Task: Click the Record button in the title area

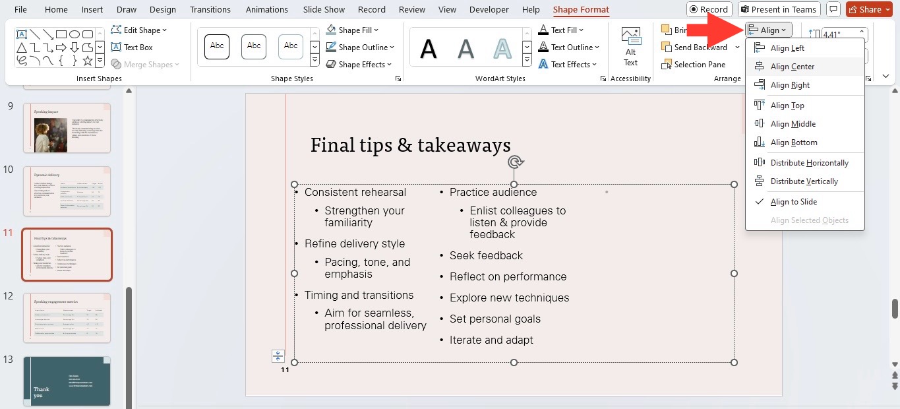Action: click(x=709, y=9)
